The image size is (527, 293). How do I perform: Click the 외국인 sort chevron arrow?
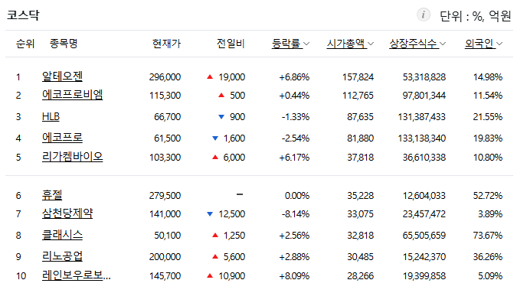pos(499,44)
